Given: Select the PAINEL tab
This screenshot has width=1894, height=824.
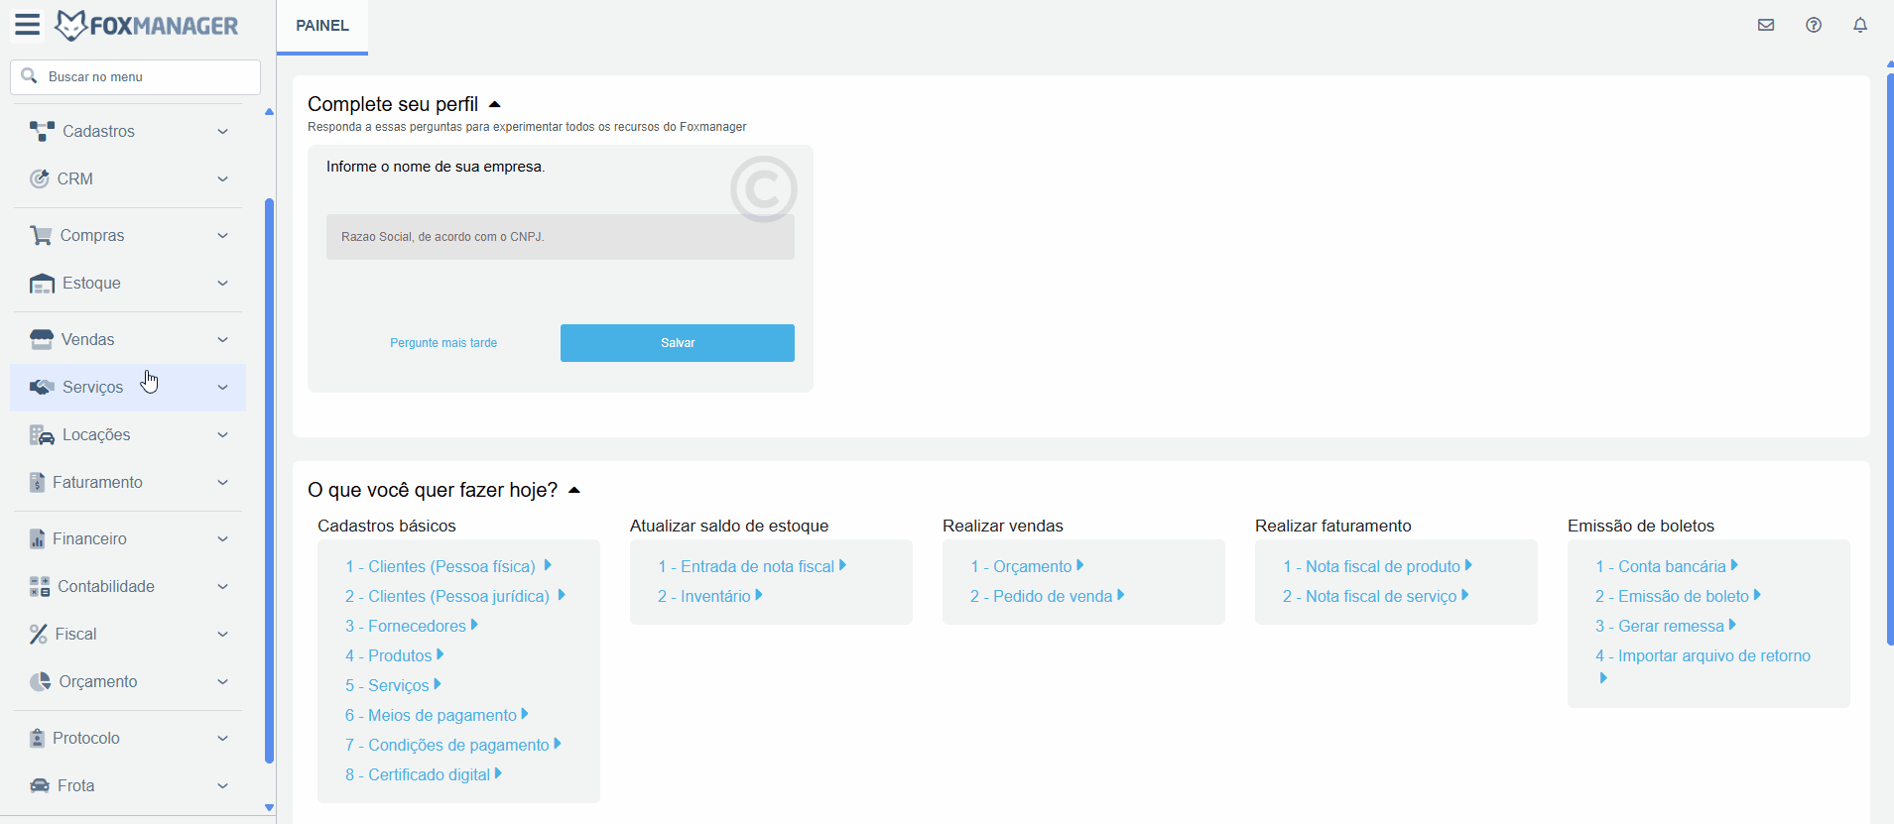Looking at the screenshot, I should (x=322, y=26).
